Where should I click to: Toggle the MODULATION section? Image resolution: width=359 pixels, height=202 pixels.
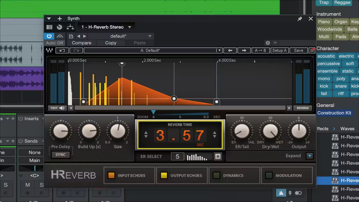click(x=287, y=176)
